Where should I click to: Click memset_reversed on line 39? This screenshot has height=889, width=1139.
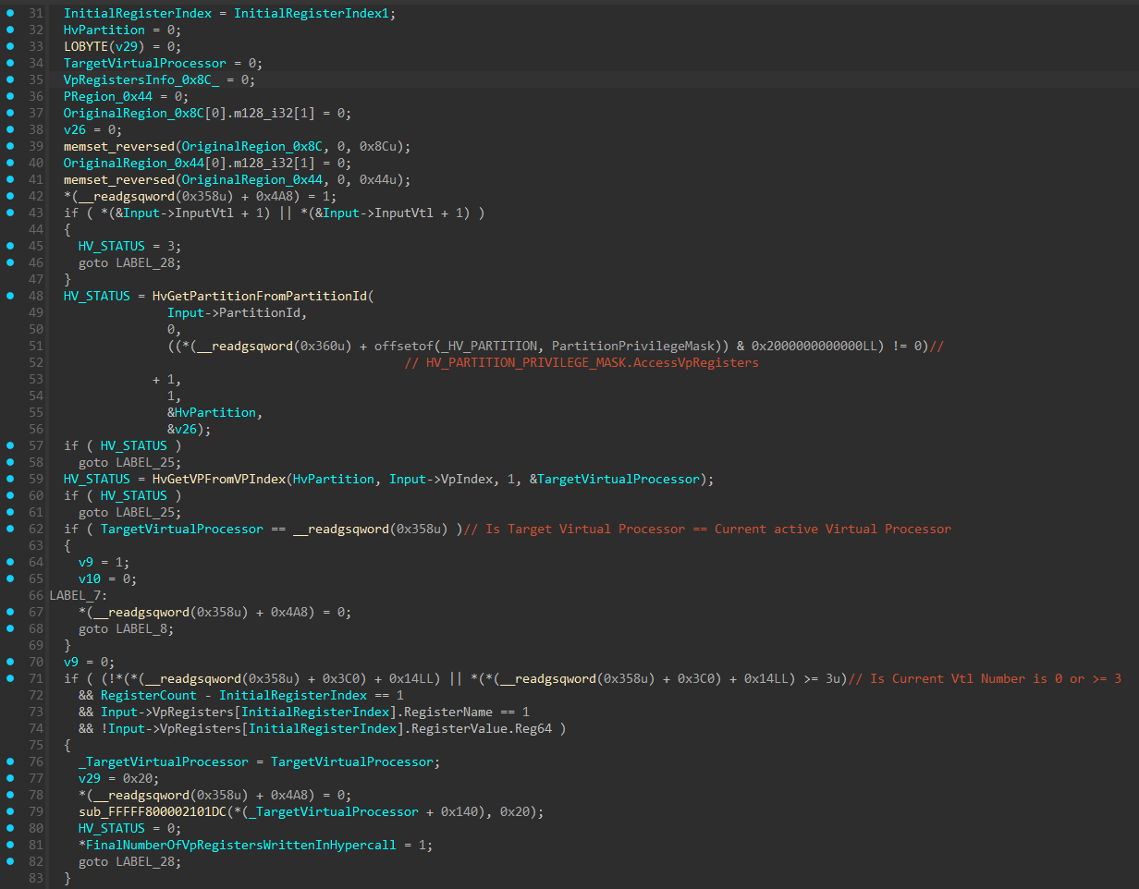click(119, 146)
